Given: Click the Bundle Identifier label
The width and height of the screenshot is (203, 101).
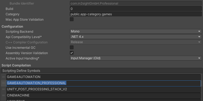Looking at the screenshot, I should (22, 3).
